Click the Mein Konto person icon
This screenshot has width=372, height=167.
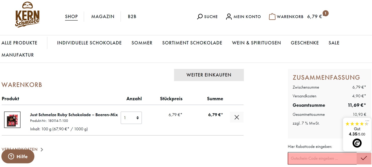pyautogui.click(x=229, y=17)
